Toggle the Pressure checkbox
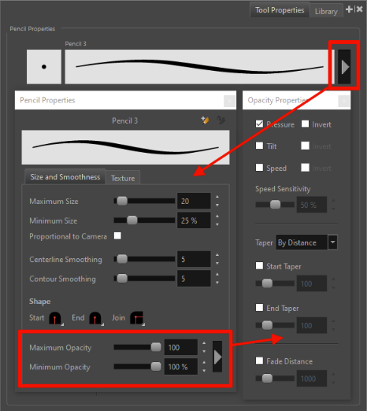The height and width of the screenshot is (411, 367). (x=259, y=124)
